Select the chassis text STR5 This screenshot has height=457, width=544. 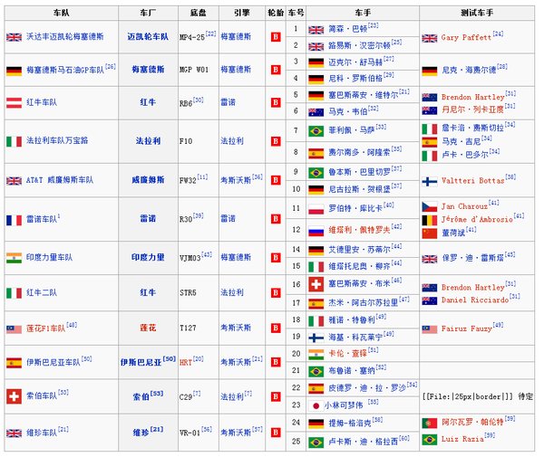click(188, 293)
